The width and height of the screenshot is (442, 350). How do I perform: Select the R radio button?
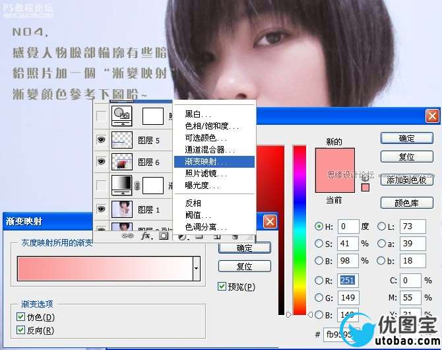[x=319, y=280]
